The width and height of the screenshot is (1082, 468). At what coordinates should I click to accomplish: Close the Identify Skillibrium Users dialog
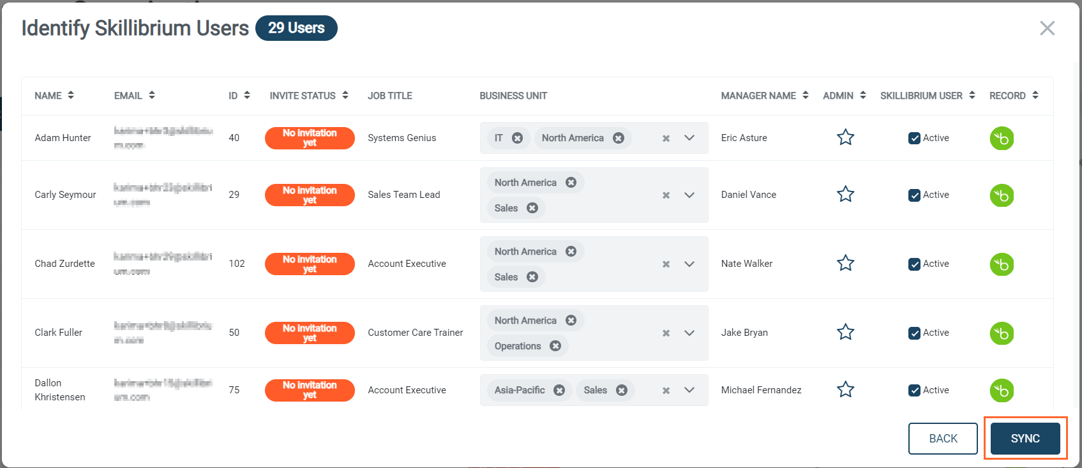pyautogui.click(x=1047, y=28)
